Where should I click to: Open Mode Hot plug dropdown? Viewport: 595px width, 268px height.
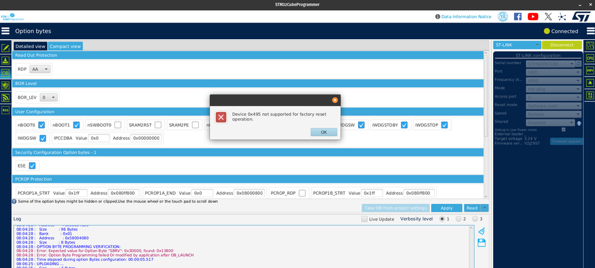(x=554, y=89)
